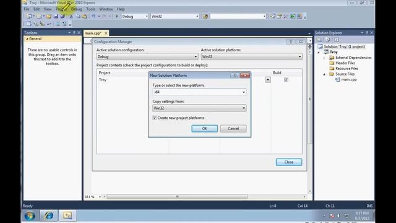Click the Add New Item toolbar icon
The width and height of the screenshot is (396, 223).
[39, 16]
